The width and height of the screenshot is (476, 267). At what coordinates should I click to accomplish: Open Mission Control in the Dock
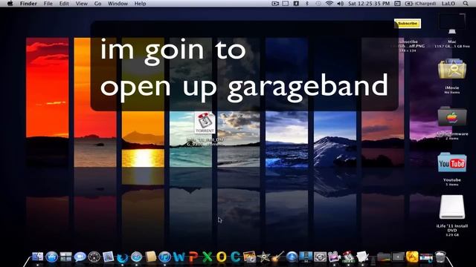tap(66, 257)
